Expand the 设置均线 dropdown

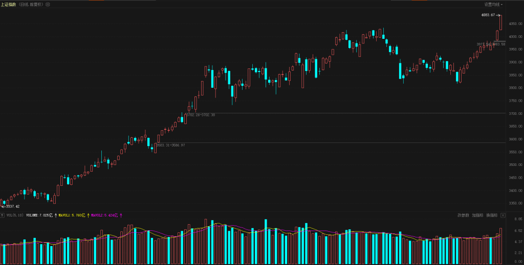493,4
